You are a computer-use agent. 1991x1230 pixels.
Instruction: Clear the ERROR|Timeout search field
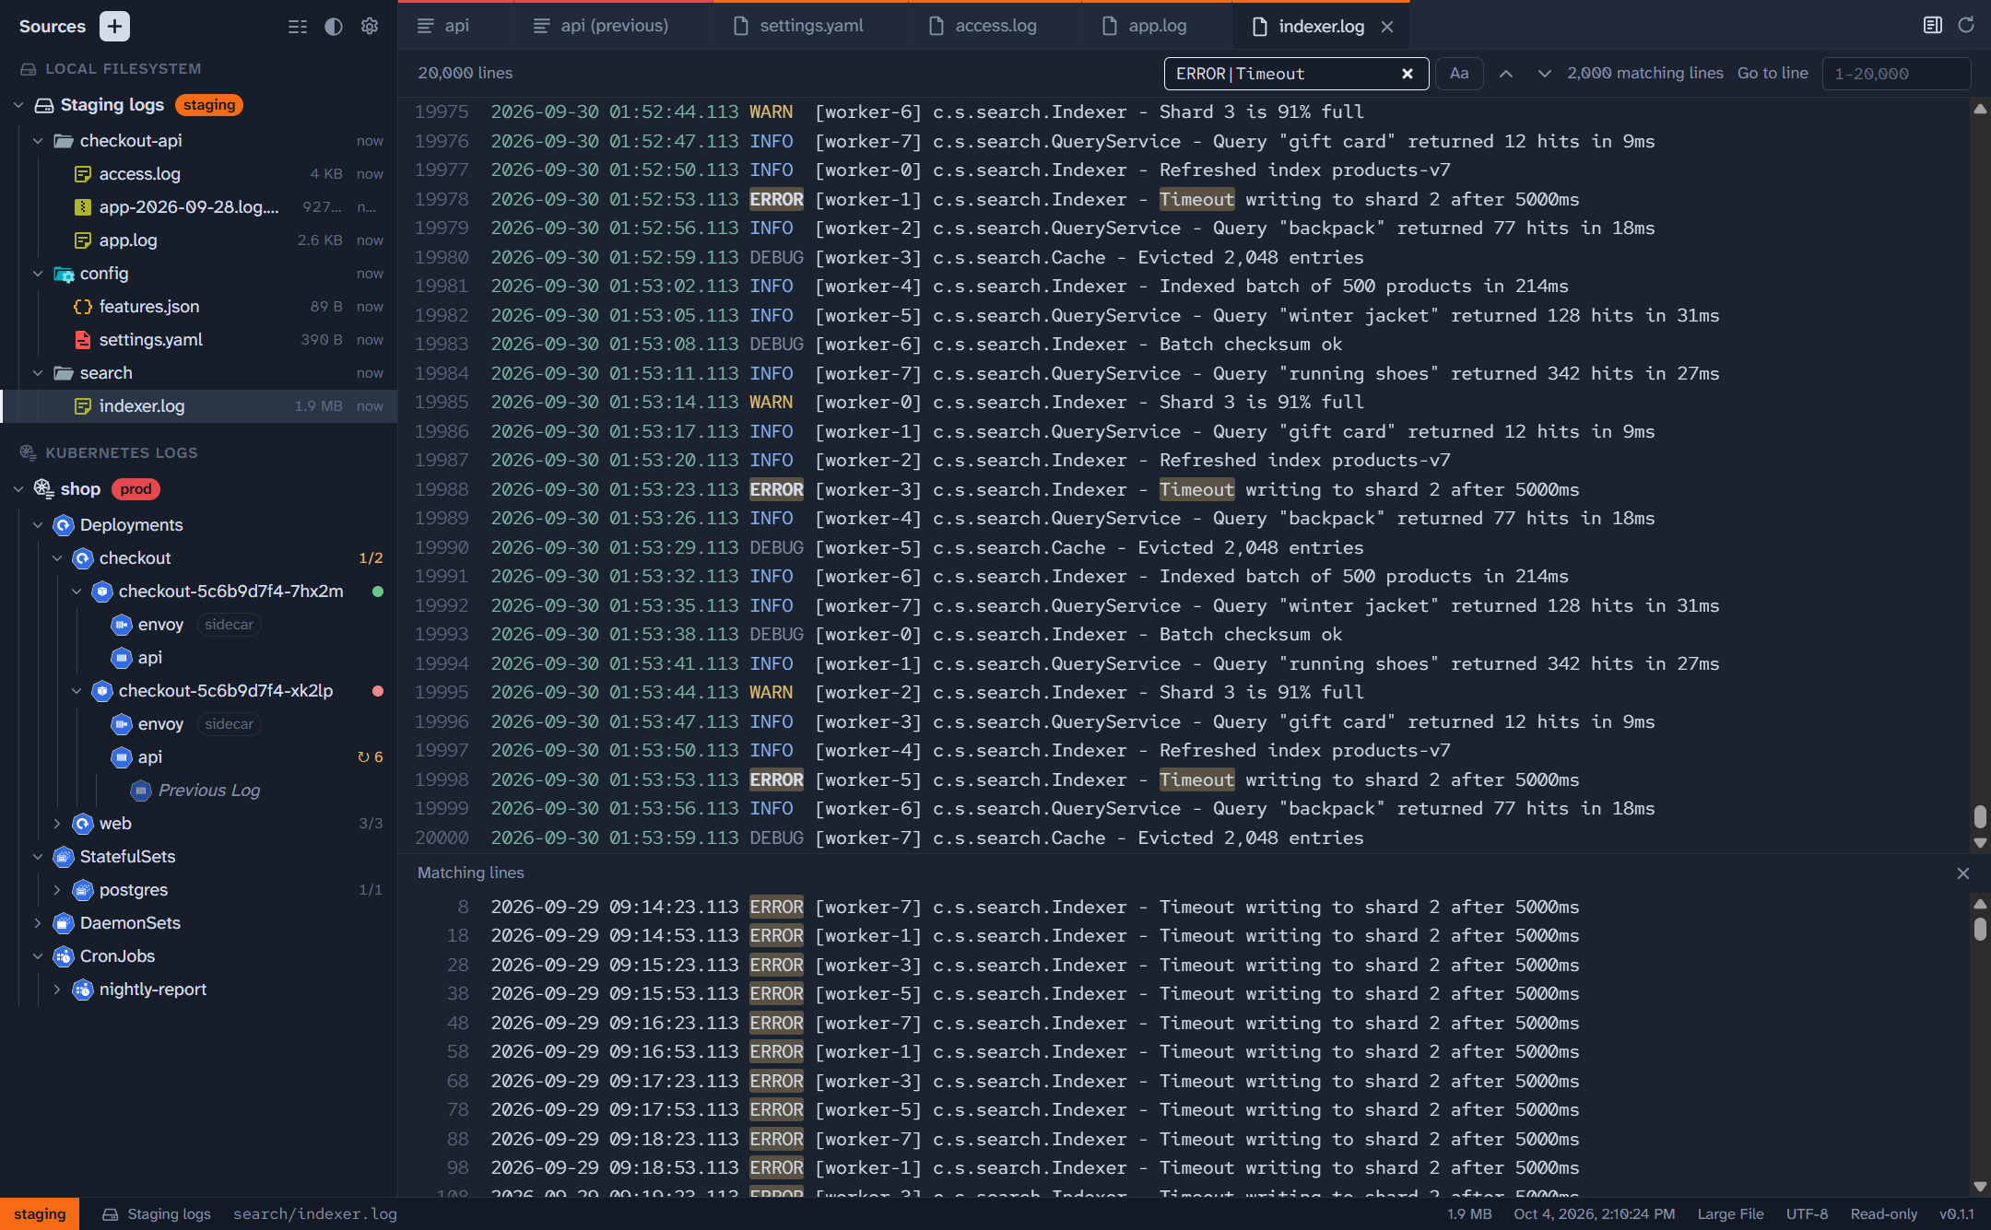pos(1407,74)
